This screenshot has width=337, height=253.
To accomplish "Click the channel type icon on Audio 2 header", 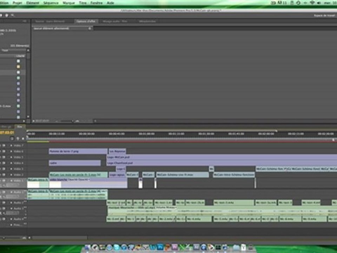I will (25, 202).
